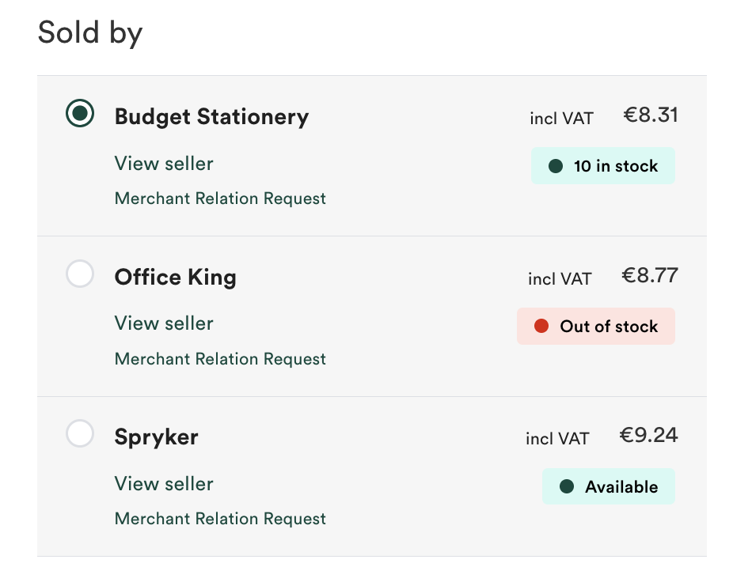Click the "incl VAT" label next to €8.77
The image size is (752, 582).
tap(560, 278)
